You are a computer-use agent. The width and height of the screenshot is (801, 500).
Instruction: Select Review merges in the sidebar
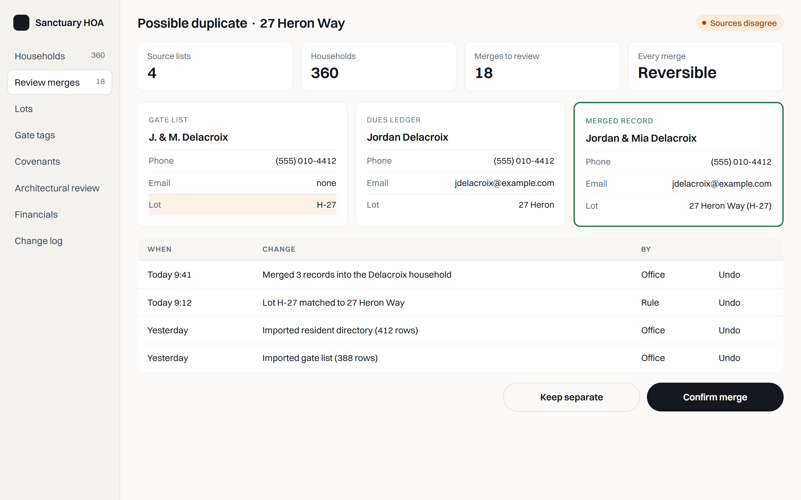(60, 82)
